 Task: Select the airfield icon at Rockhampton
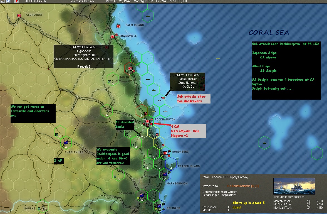(152, 120)
